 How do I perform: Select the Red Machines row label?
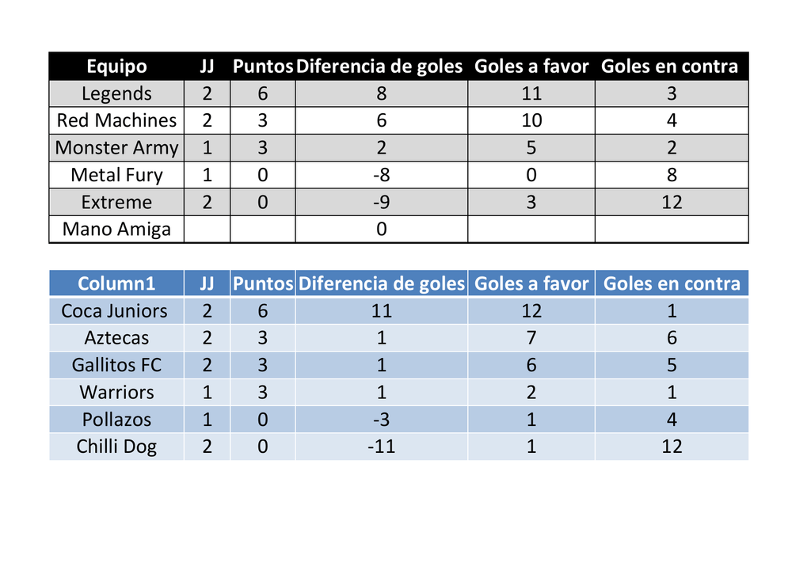(x=116, y=120)
